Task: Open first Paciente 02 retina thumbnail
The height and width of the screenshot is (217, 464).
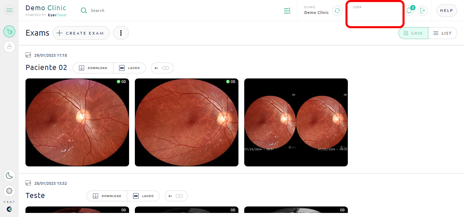Action: 77,122
